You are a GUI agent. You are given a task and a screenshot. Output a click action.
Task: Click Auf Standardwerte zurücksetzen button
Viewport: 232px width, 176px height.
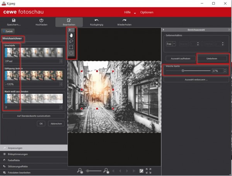(x=34, y=116)
